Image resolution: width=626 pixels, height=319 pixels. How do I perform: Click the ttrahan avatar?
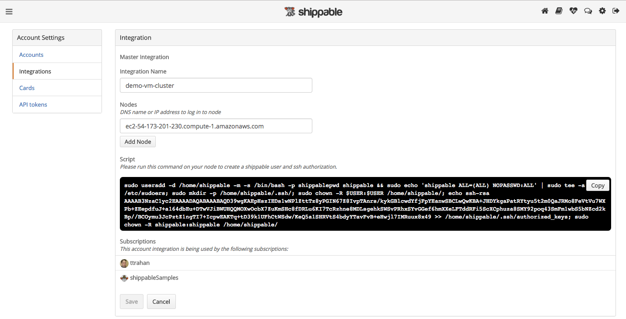point(124,263)
